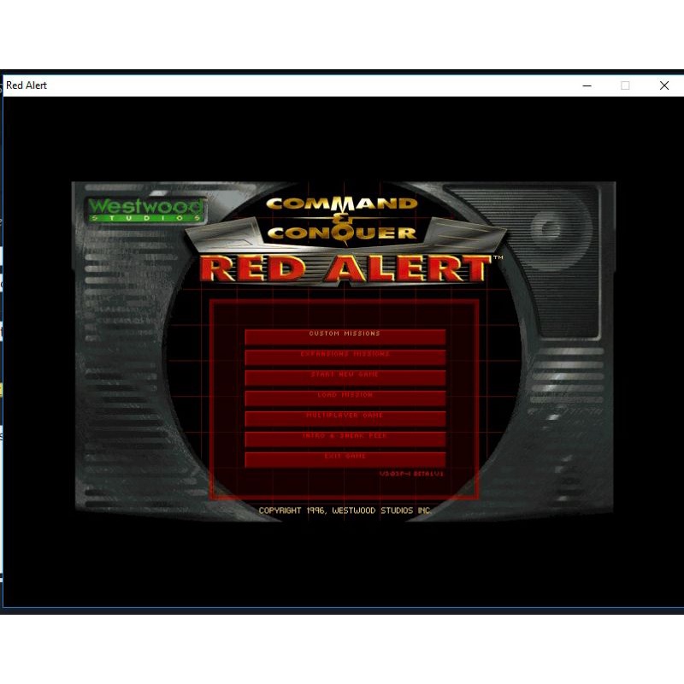Screen dimensions: 684x684
Task: Minimize the Red Alert window
Action: tap(587, 85)
